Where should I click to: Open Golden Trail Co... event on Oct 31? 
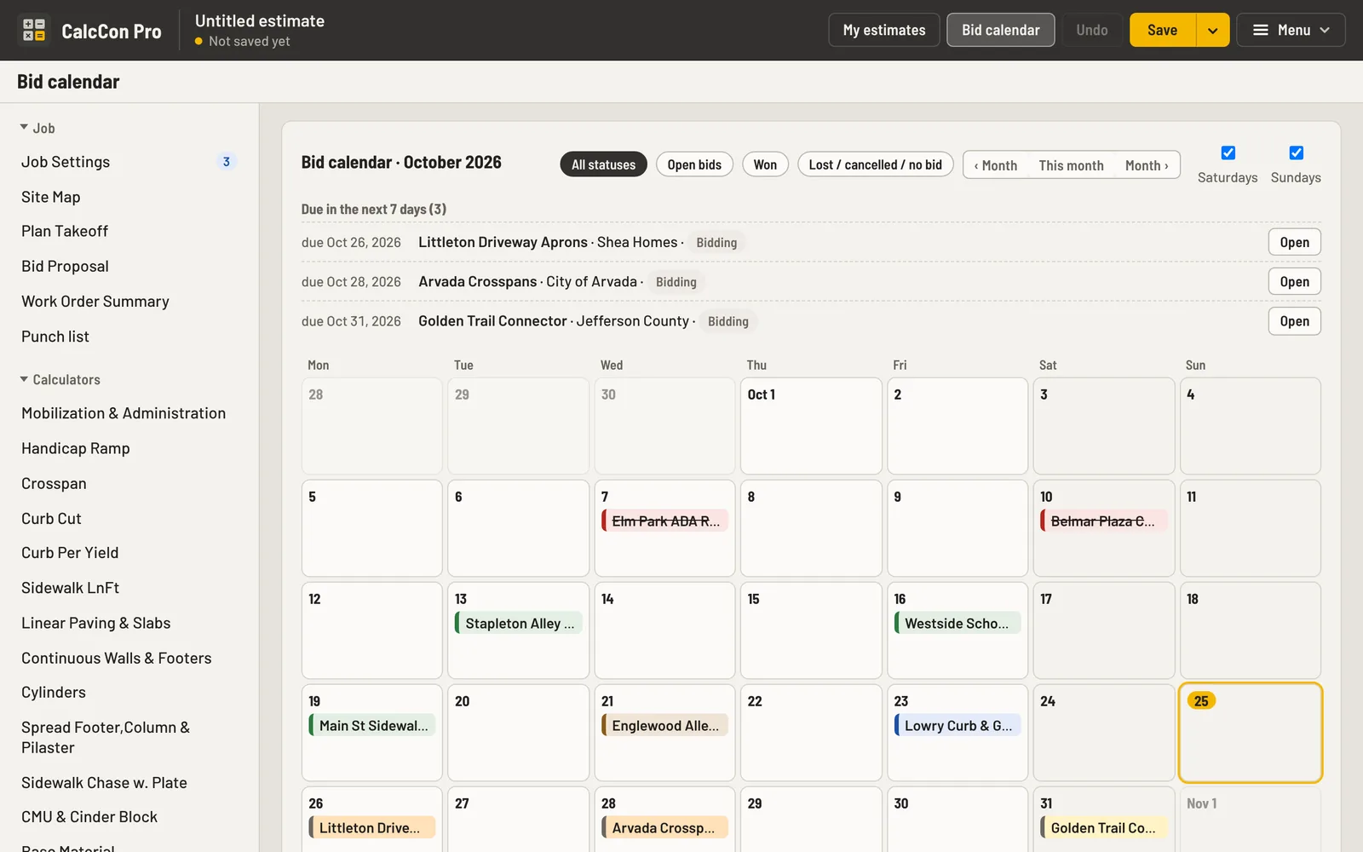(x=1103, y=827)
